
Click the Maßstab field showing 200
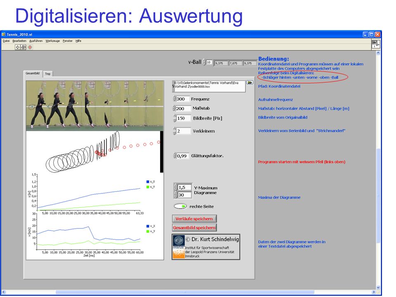coord(183,108)
